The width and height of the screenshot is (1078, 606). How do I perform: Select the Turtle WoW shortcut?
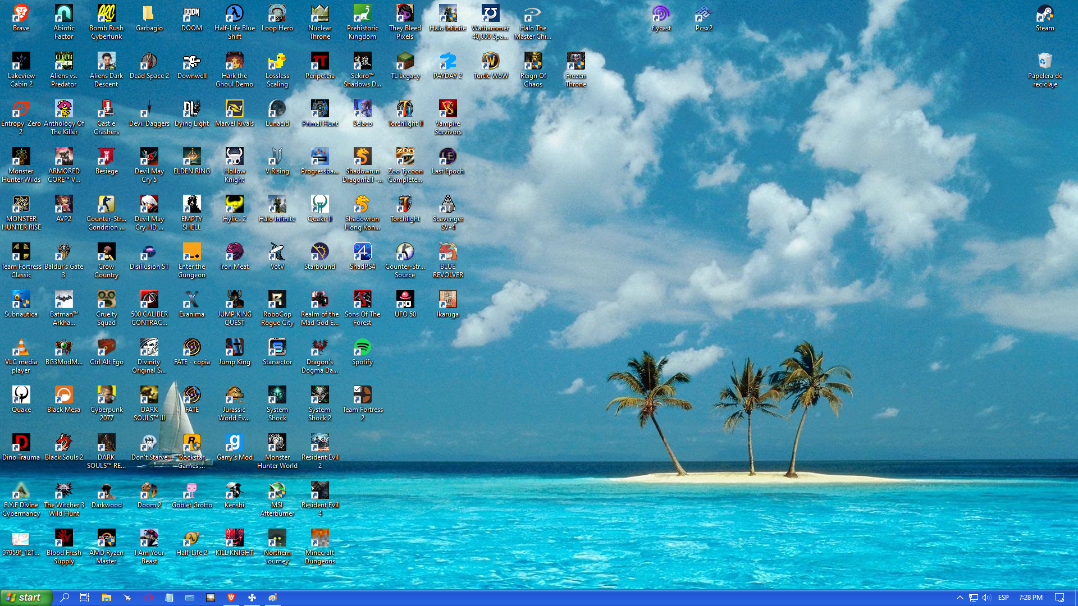pos(491,66)
